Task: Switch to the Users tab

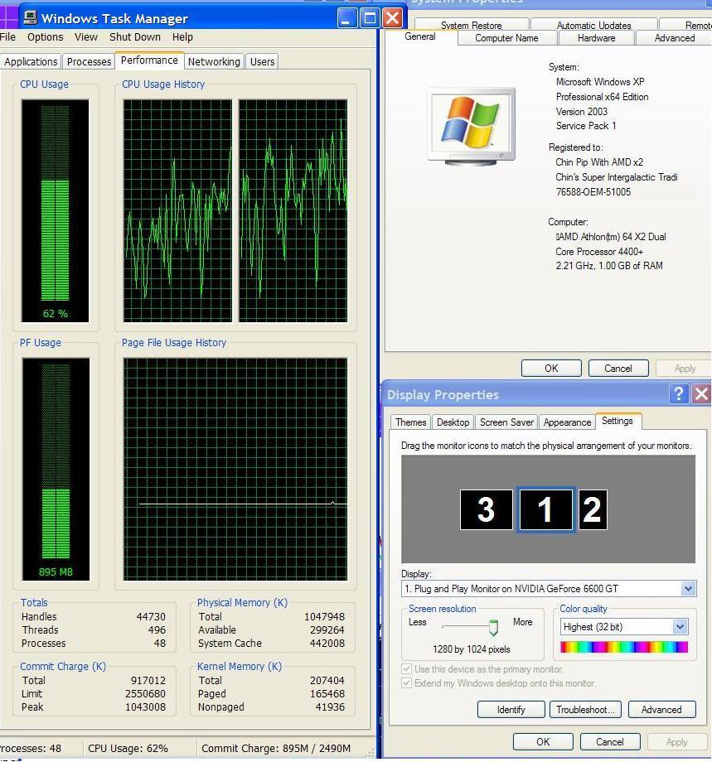Action: (262, 62)
